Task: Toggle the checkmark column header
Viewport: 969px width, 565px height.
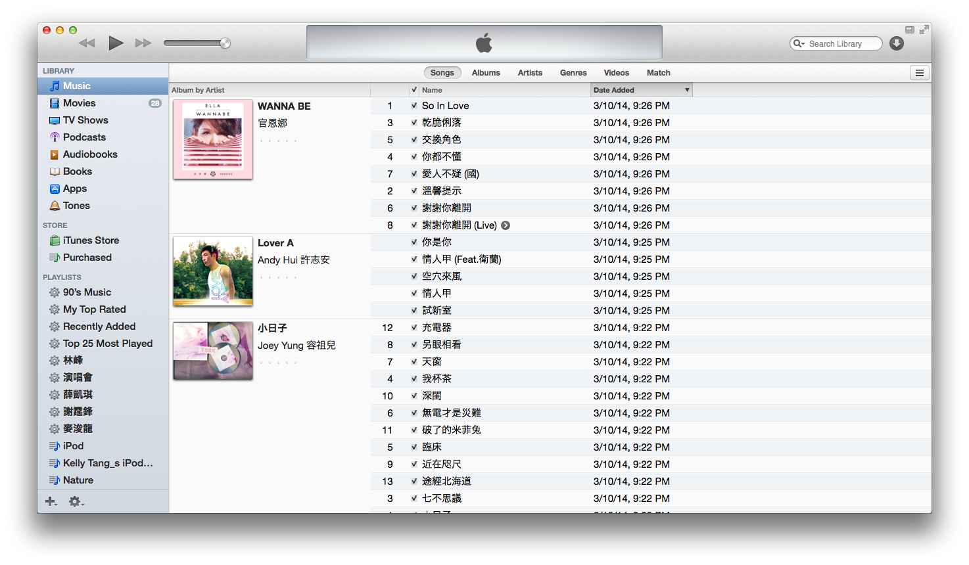Action: point(414,90)
